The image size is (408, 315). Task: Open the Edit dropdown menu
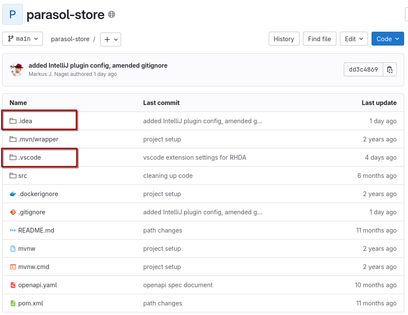[354, 39]
